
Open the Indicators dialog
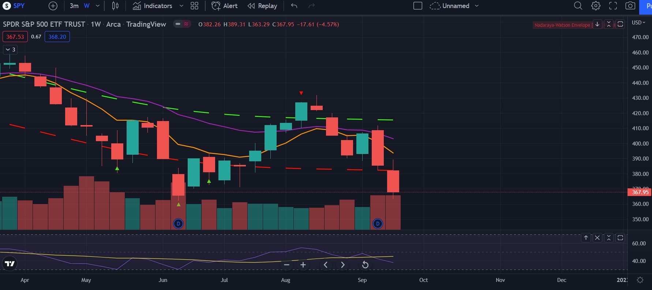(152, 6)
